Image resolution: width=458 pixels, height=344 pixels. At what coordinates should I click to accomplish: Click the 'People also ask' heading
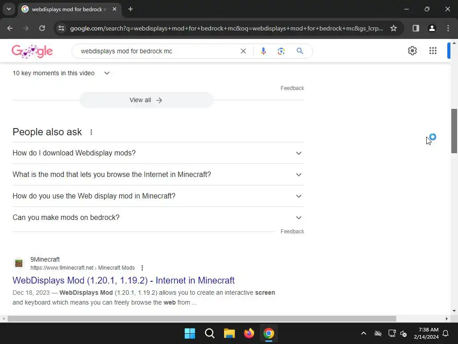click(47, 132)
